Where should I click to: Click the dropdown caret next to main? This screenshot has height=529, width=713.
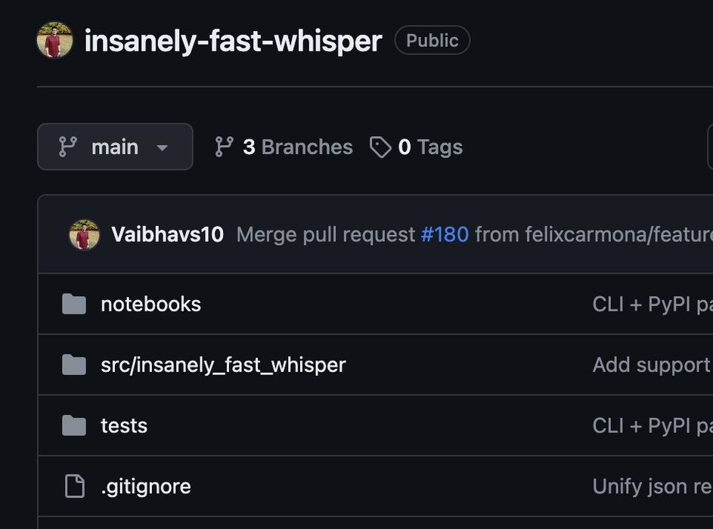pos(162,147)
